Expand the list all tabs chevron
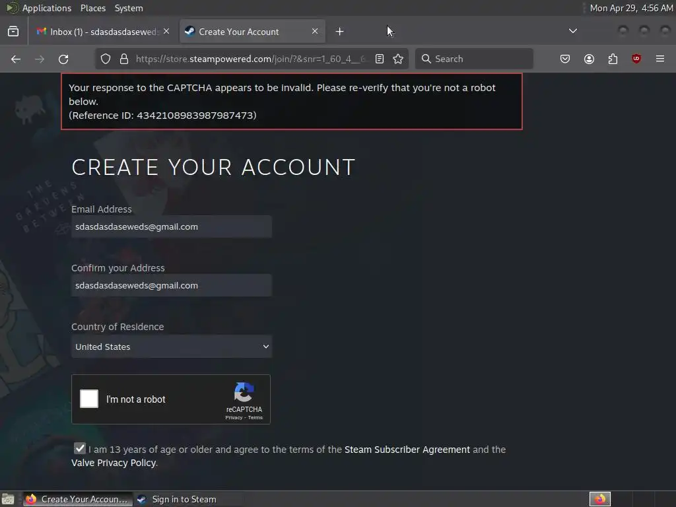The image size is (676, 507). pyautogui.click(x=573, y=31)
